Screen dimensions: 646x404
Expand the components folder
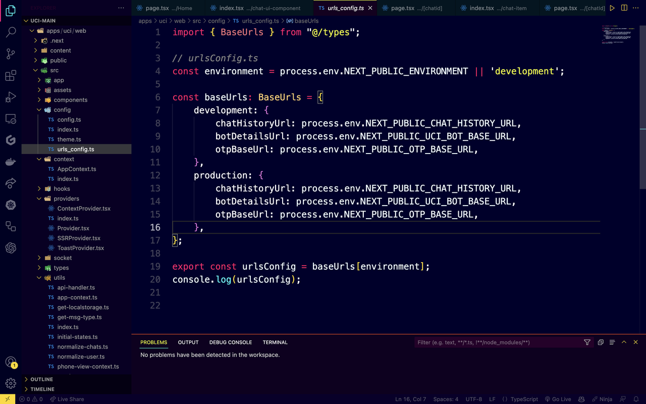point(76,99)
